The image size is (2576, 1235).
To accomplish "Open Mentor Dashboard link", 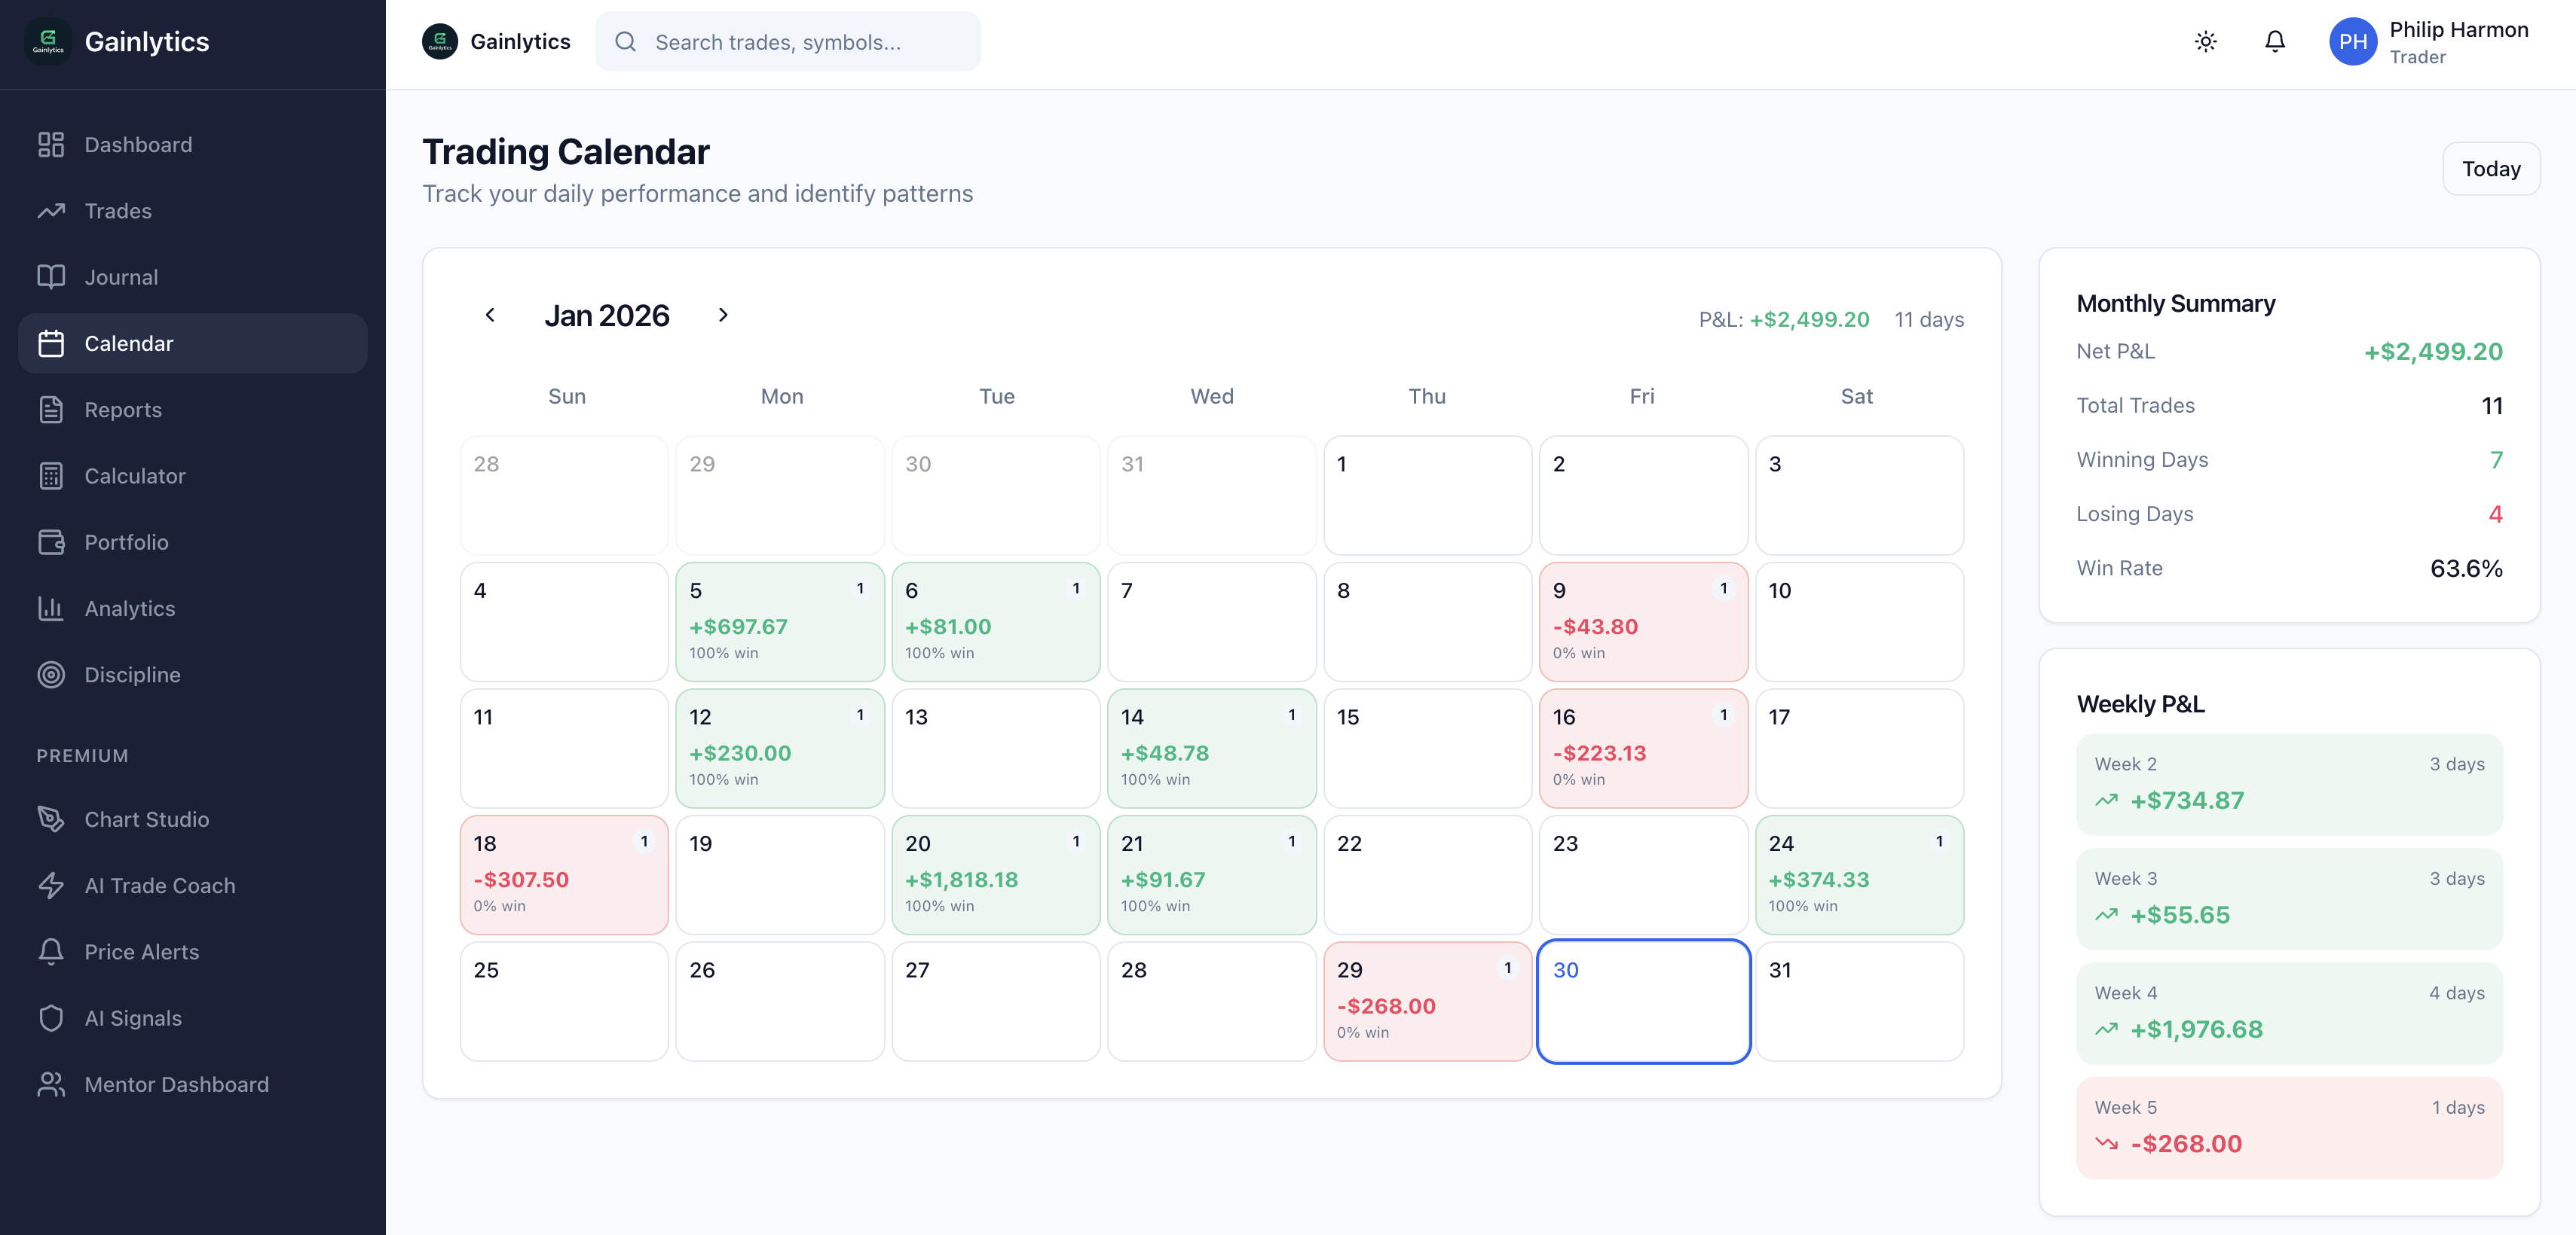I will pyautogui.click(x=176, y=1084).
